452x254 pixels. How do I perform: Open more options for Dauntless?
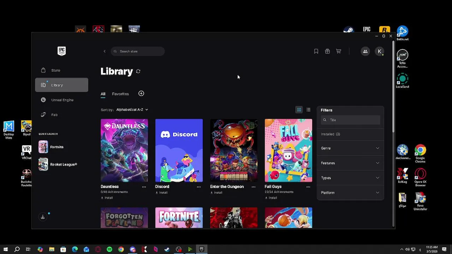(144, 187)
